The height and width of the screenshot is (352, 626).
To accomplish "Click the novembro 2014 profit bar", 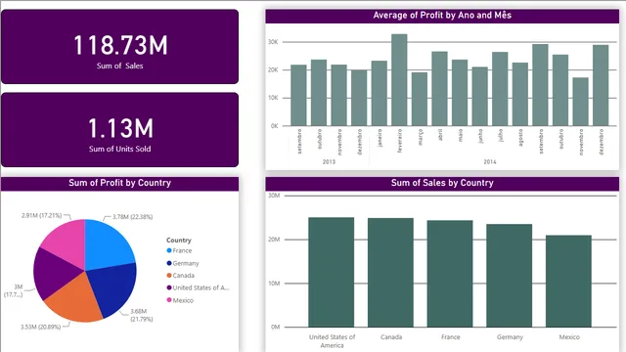I will [580, 102].
